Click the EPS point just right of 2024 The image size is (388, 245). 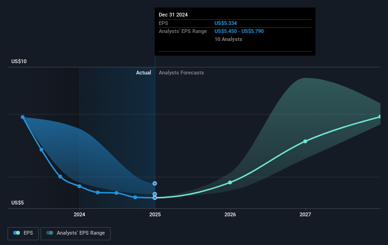[98, 192]
